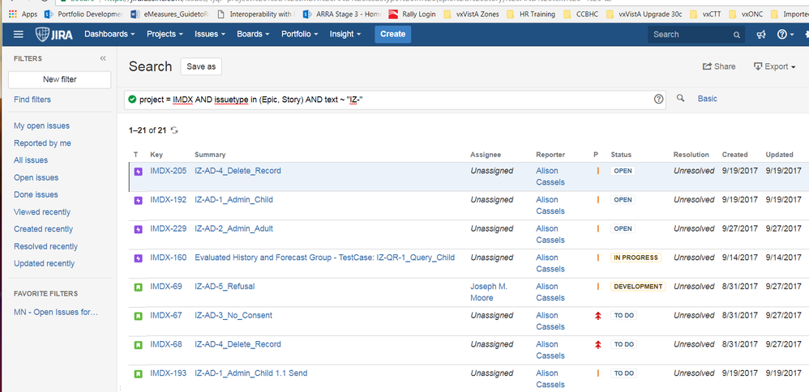Screen dimensions: 809x392
Task: Open the hamburger sidebar menu icon
Action: [x=19, y=35]
